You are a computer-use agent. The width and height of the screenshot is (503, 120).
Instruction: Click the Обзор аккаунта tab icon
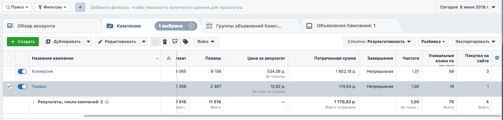[x=11, y=26]
